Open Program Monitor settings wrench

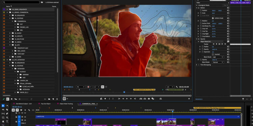click(x=177, y=87)
